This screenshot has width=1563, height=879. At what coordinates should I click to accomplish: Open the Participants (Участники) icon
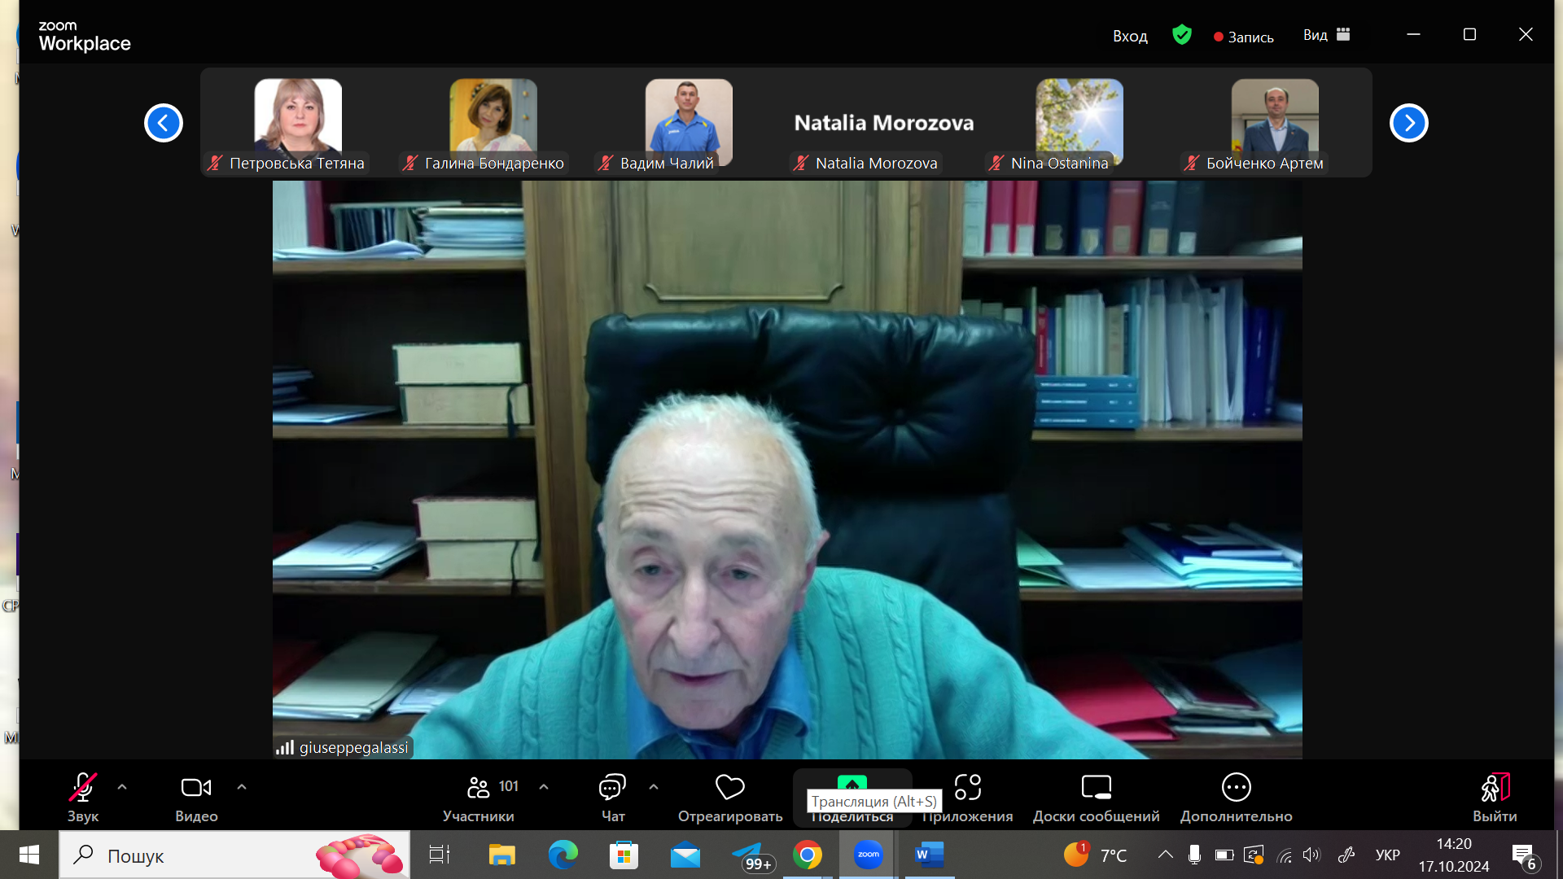click(479, 788)
